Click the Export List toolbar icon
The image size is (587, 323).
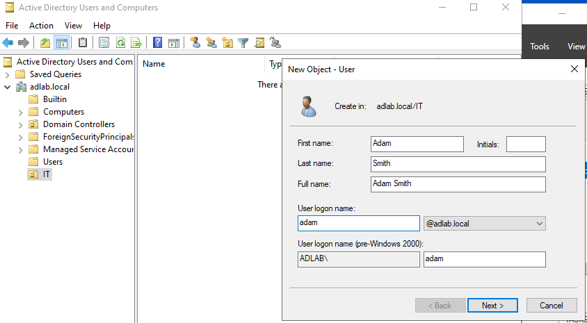click(x=136, y=42)
